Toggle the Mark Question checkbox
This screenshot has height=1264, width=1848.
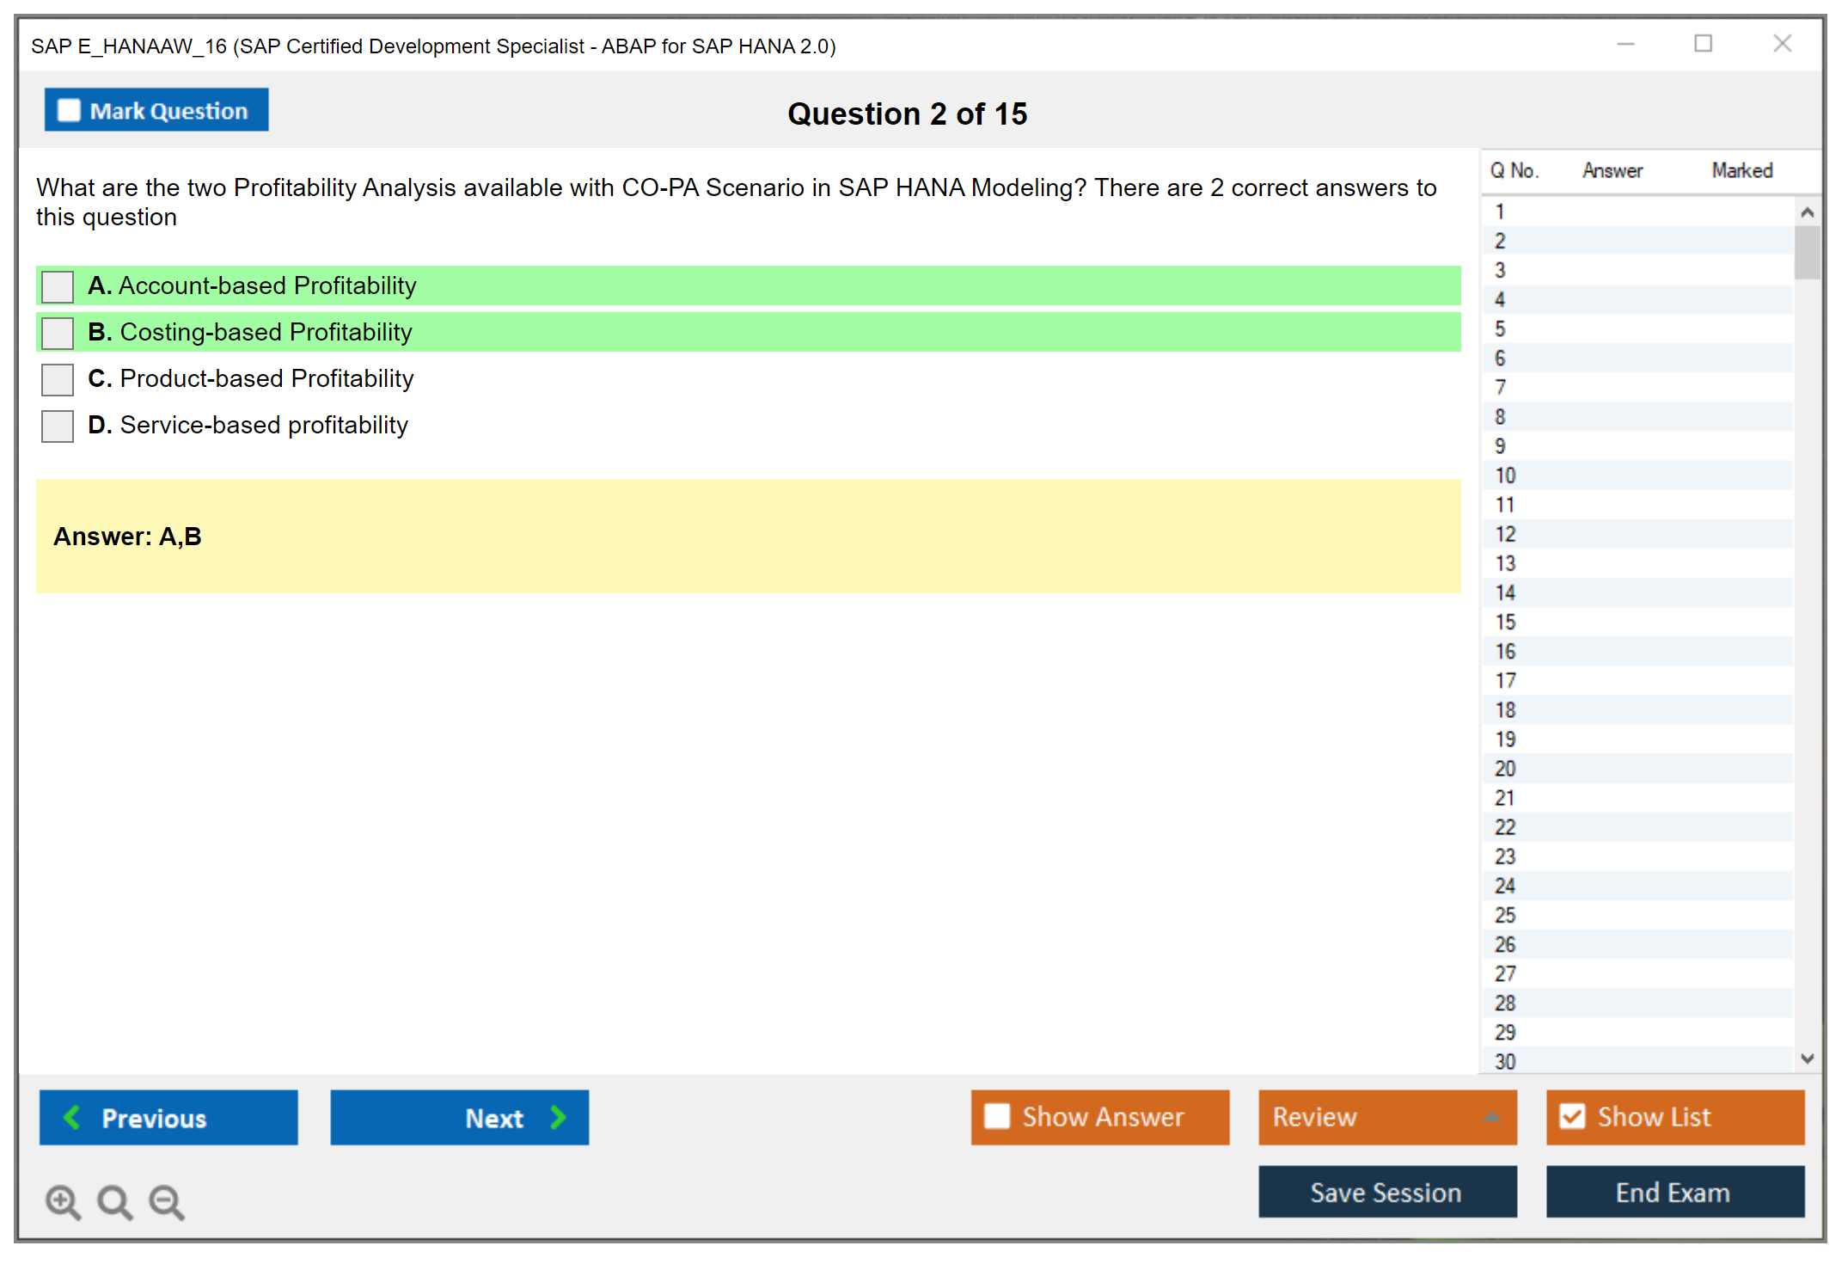click(69, 111)
